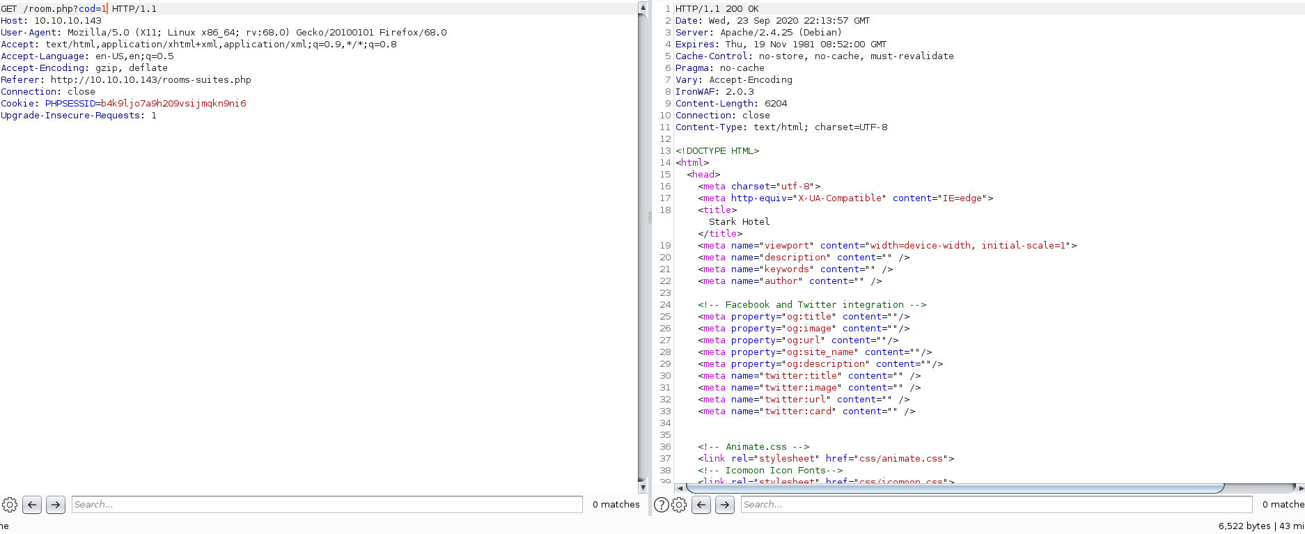Place cursor on PHPSESSID cookie value
Image resolution: width=1305 pixels, height=534 pixels.
click(173, 104)
